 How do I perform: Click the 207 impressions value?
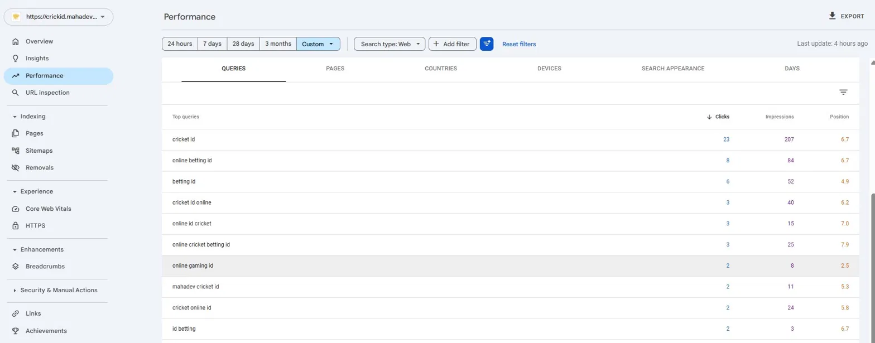789,139
